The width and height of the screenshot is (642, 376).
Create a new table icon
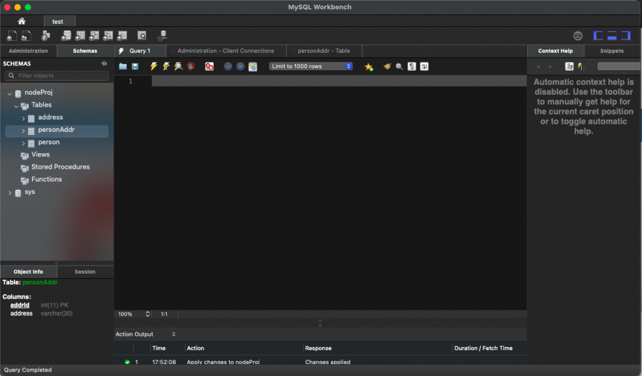tap(80, 36)
